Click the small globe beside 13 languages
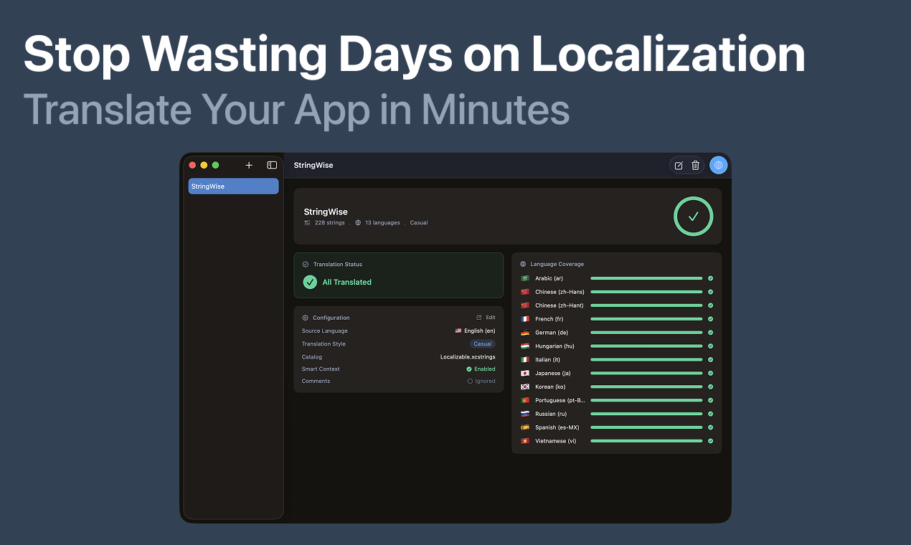 (358, 223)
